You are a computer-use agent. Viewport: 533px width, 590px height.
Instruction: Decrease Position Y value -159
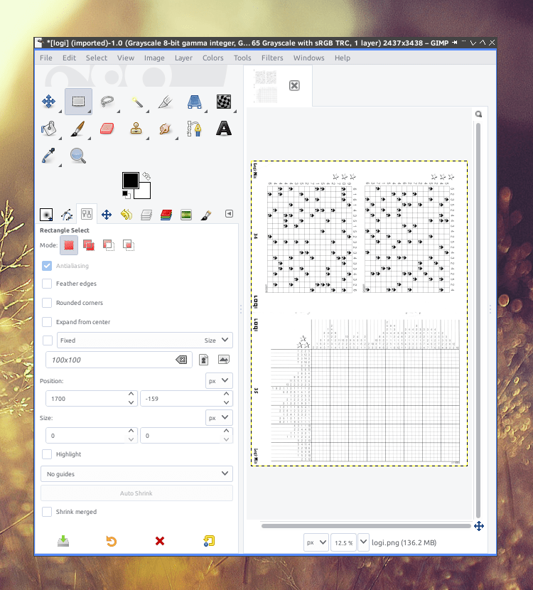[226, 402]
